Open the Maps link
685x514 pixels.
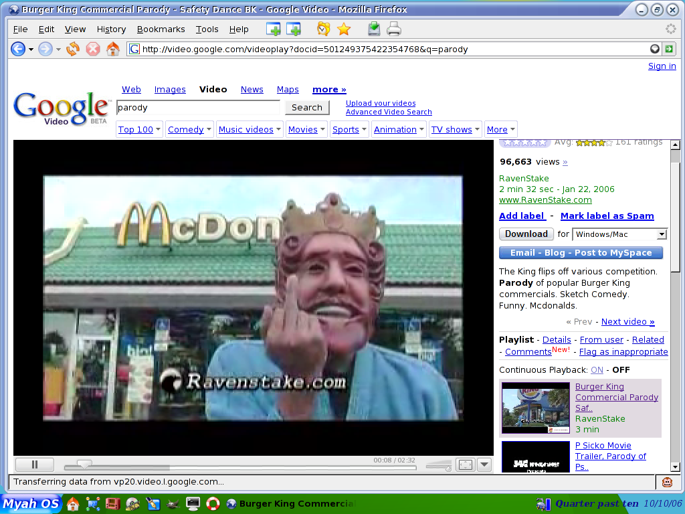(288, 90)
